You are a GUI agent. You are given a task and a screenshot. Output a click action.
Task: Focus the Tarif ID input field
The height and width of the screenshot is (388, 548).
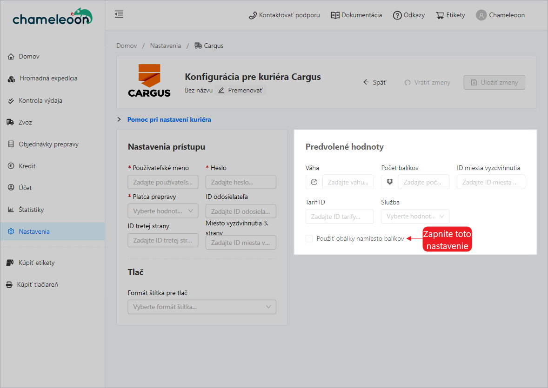[x=340, y=217]
